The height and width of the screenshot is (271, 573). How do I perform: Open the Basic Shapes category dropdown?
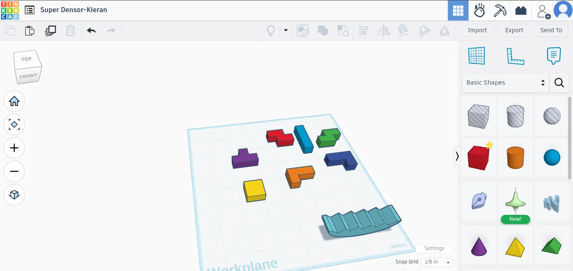505,82
